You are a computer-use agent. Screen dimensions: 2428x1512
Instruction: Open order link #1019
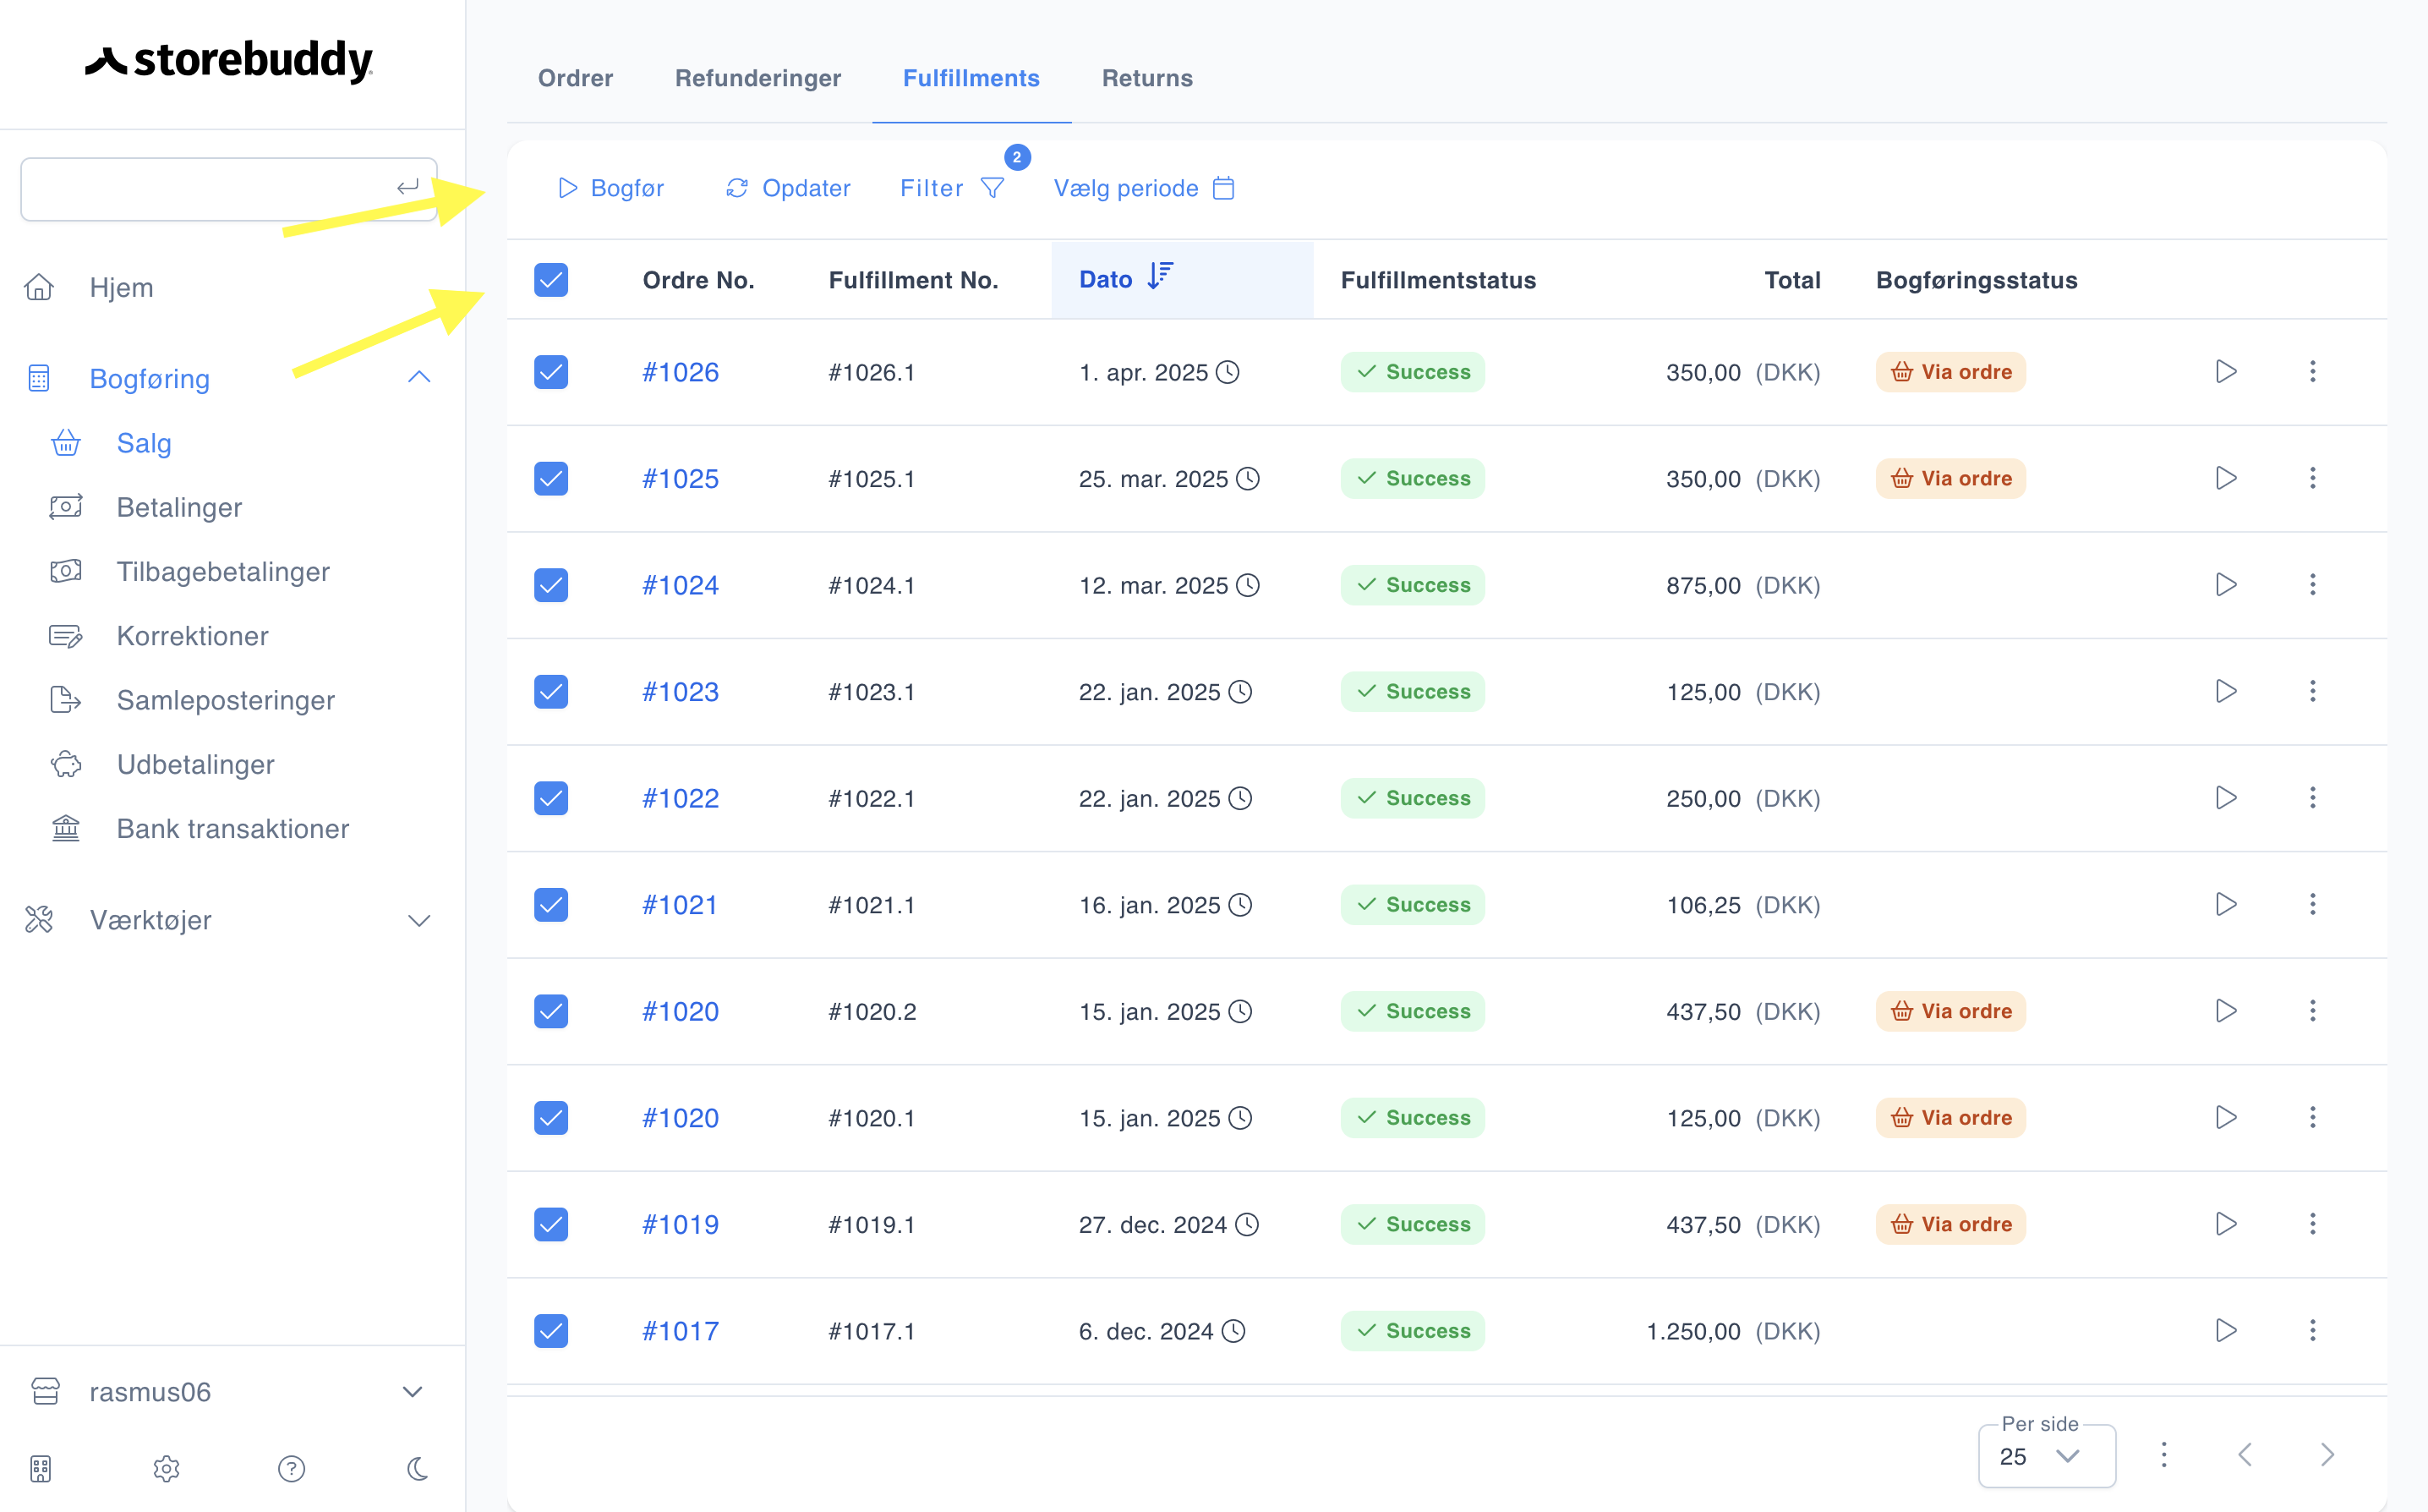pyautogui.click(x=680, y=1224)
